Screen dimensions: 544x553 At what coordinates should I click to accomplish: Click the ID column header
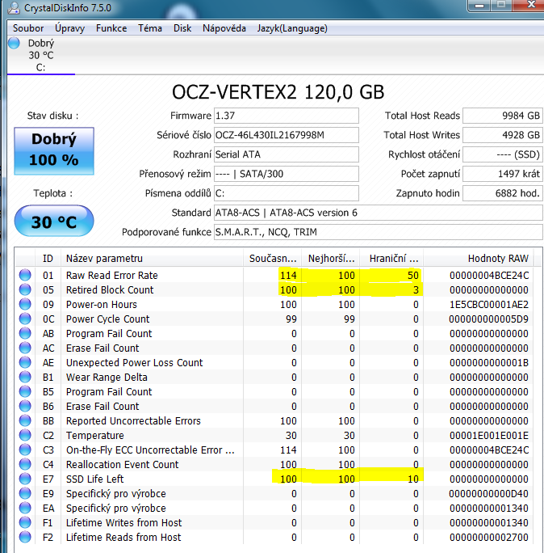(x=48, y=259)
